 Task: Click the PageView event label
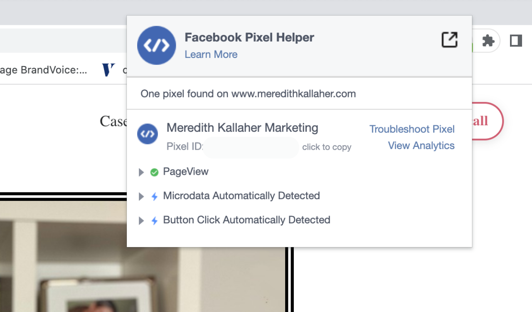pos(186,172)
